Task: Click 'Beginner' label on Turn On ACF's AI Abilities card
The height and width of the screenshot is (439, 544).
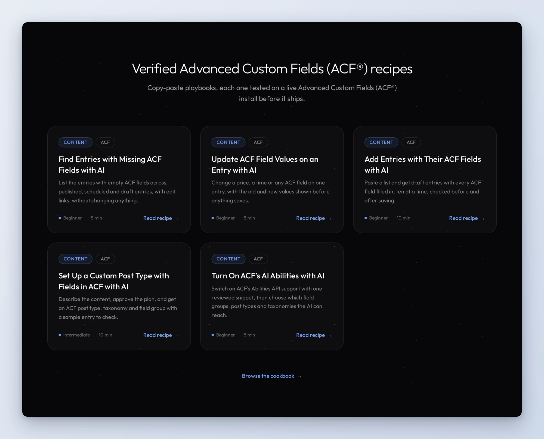Action: point(225,335)
